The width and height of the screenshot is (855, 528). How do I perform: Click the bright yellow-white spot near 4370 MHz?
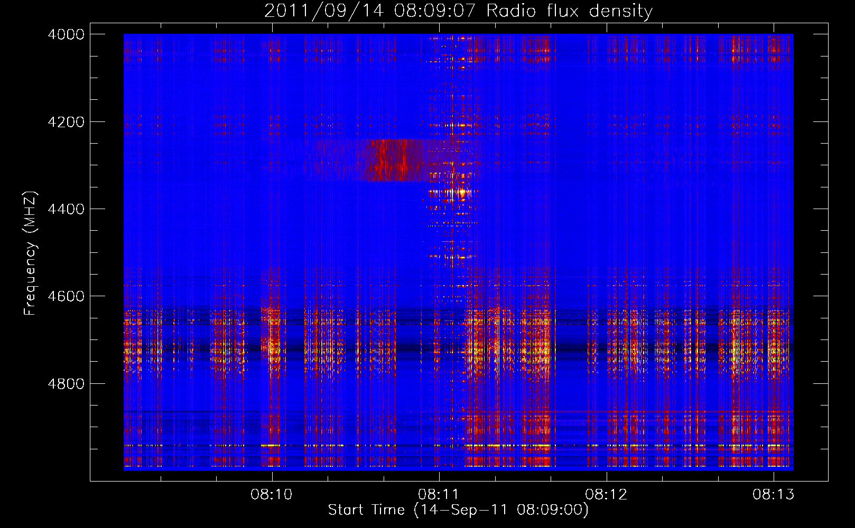[x=462, y=193]
